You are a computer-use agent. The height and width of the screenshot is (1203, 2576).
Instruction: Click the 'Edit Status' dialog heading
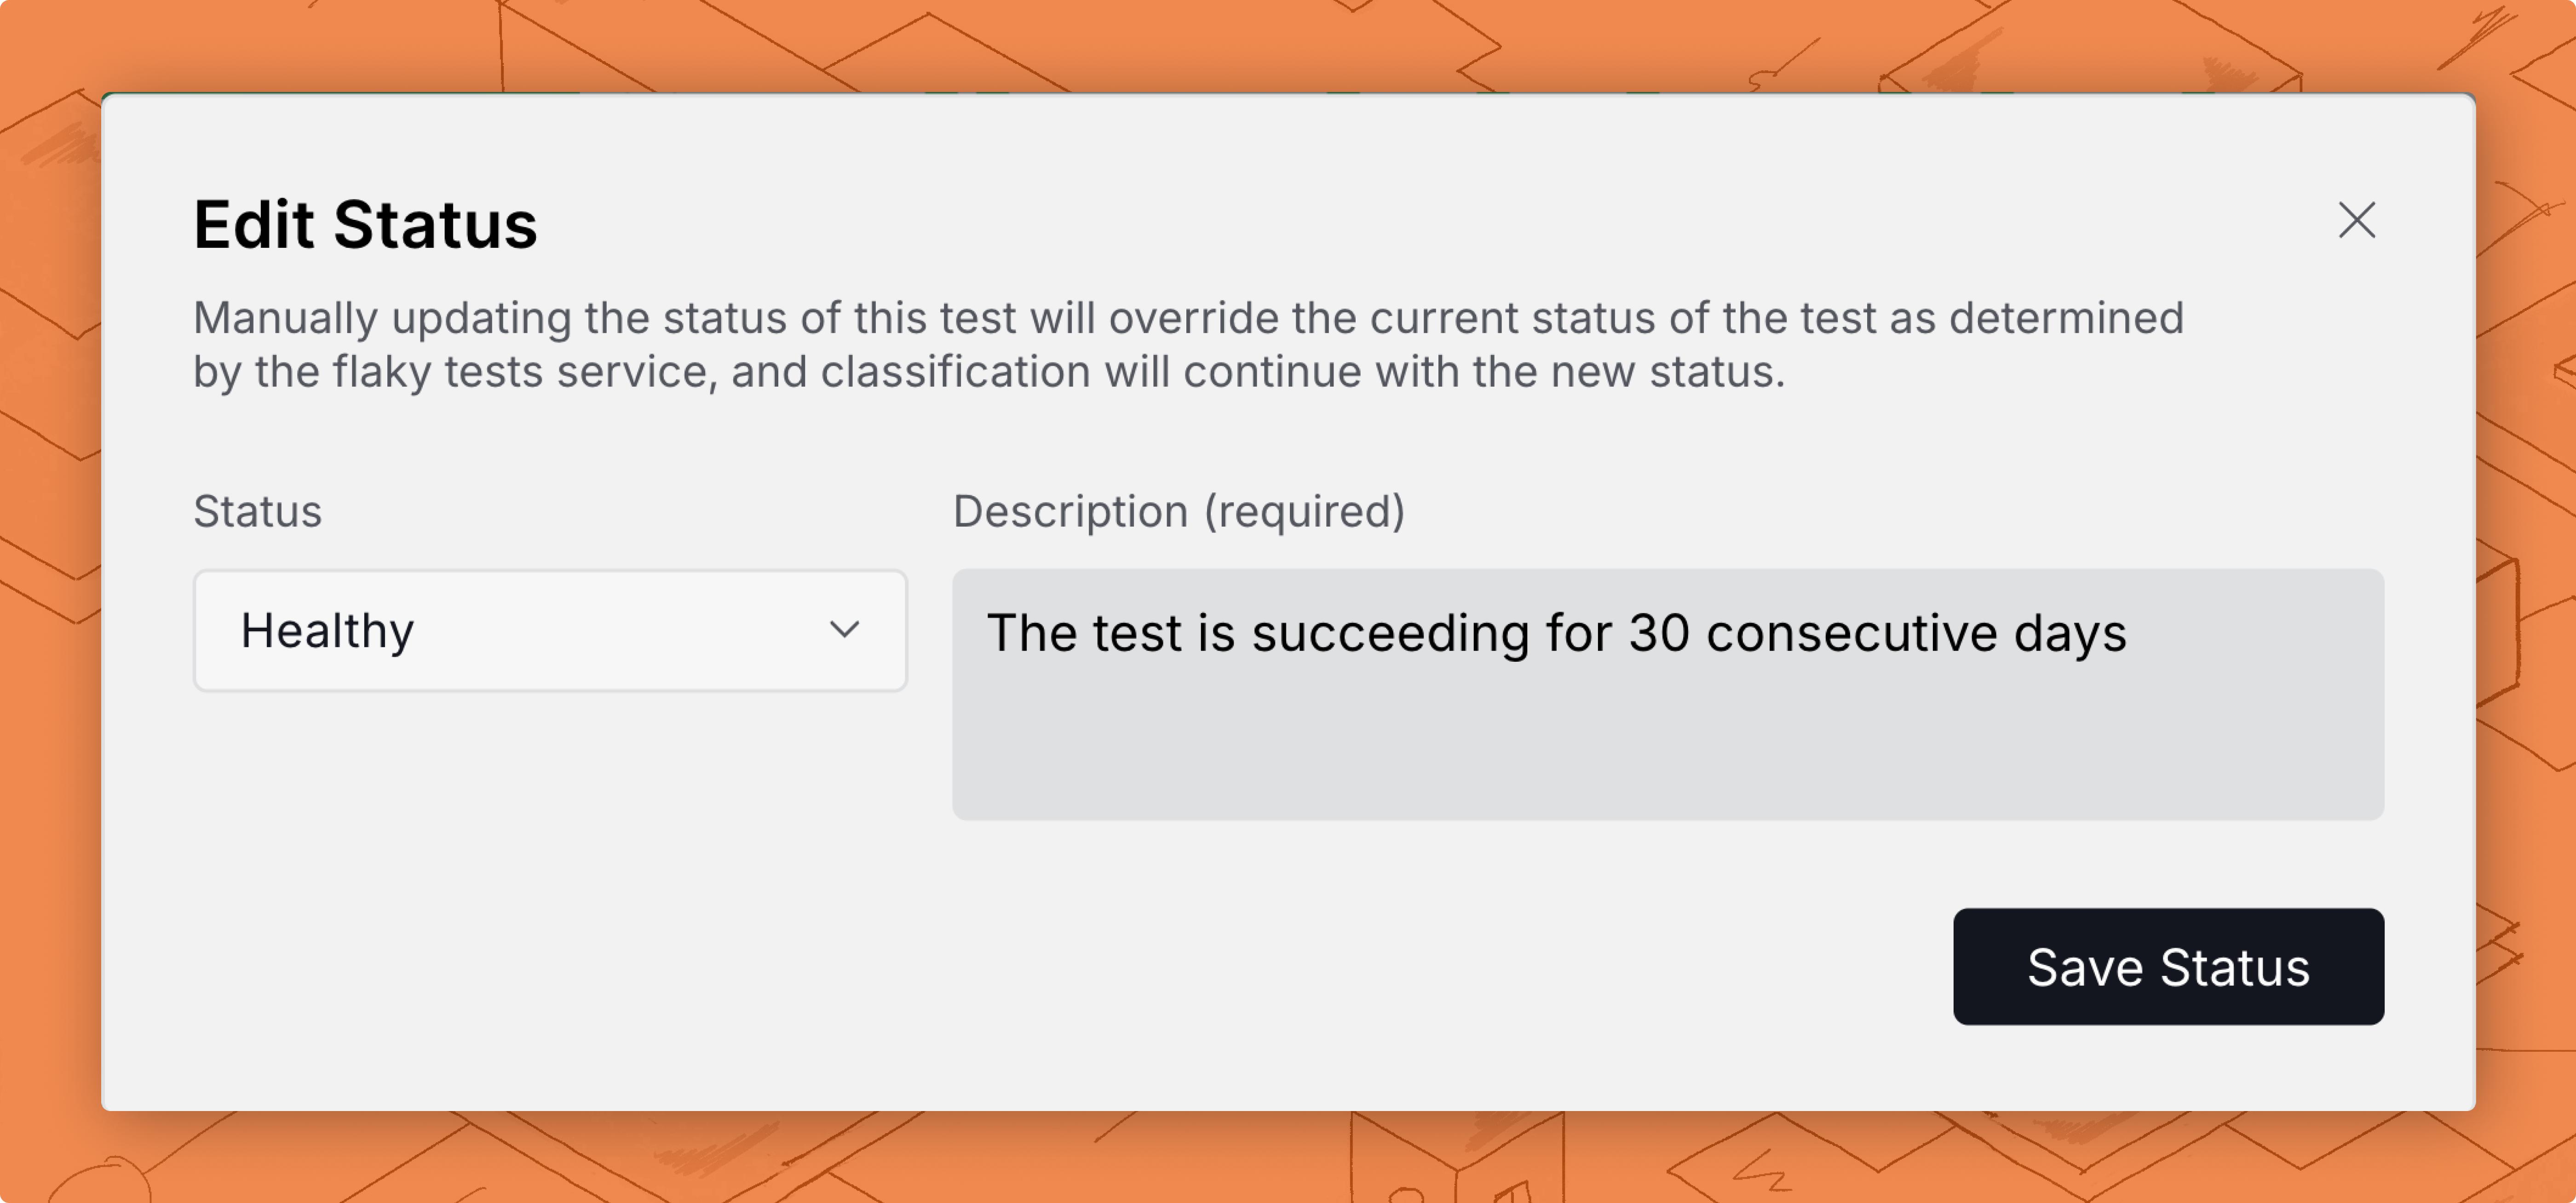[365, 224]
